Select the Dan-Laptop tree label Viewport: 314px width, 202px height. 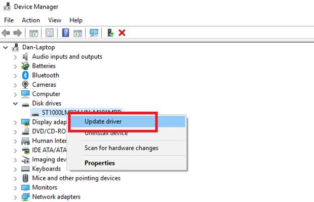pos(38,47)
